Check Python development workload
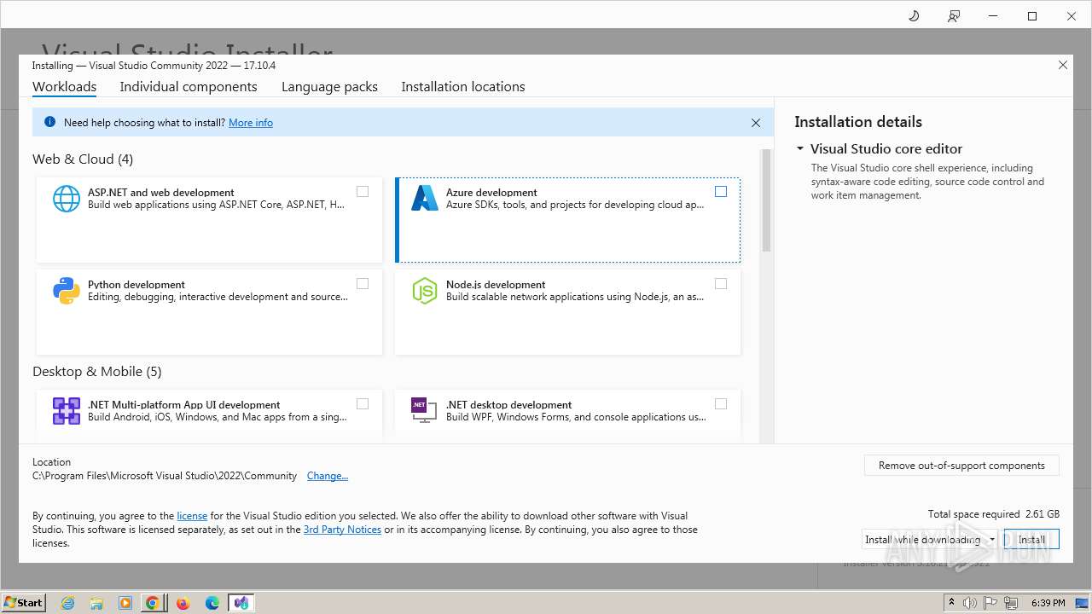 coord(363,284)
